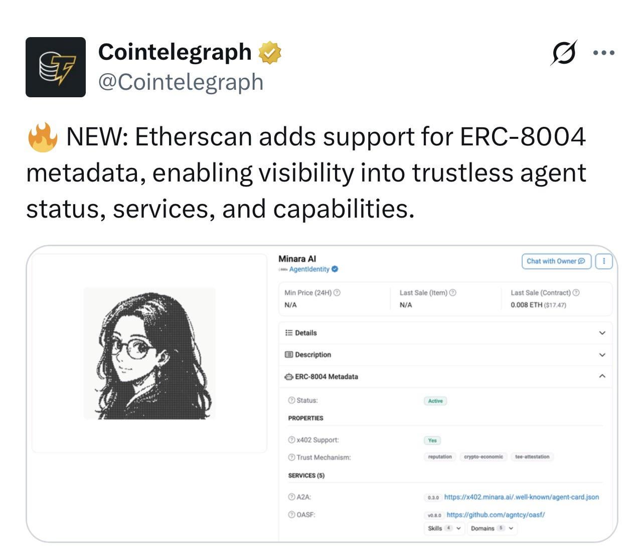Image resolution: width=644 pixels, height=547 pixels.
Task: Open the x402.minara.ai agent-card.json link
Action: (521, 497)
